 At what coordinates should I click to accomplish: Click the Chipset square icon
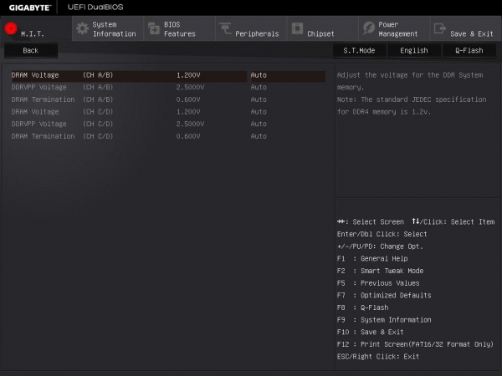pyautogui.click(x=297, y=28)
